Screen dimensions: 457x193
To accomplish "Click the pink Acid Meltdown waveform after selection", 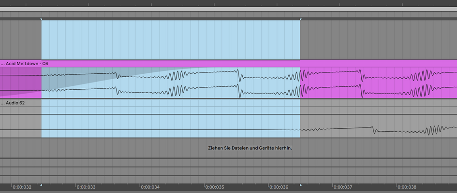I will pyautogui.click(x=379, y=83).
